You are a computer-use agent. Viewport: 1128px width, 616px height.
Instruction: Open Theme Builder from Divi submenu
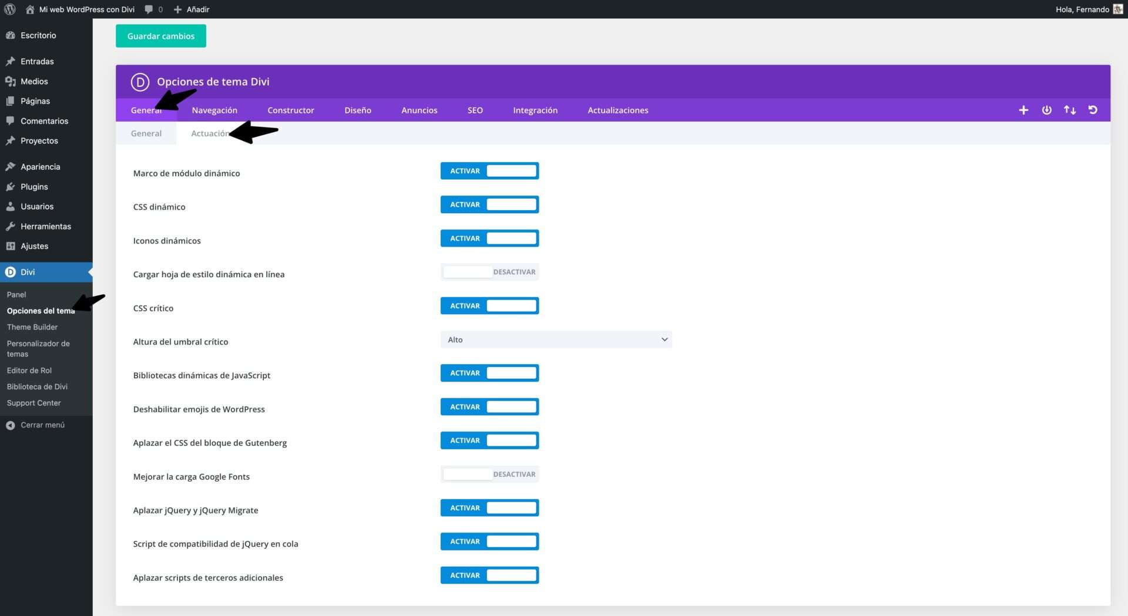[x=32, y=327]
